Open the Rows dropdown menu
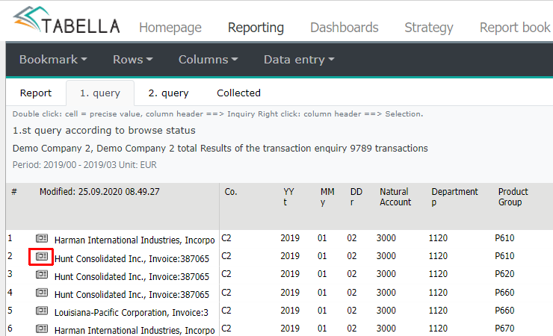The image size is (553, 336). point(132,60)
